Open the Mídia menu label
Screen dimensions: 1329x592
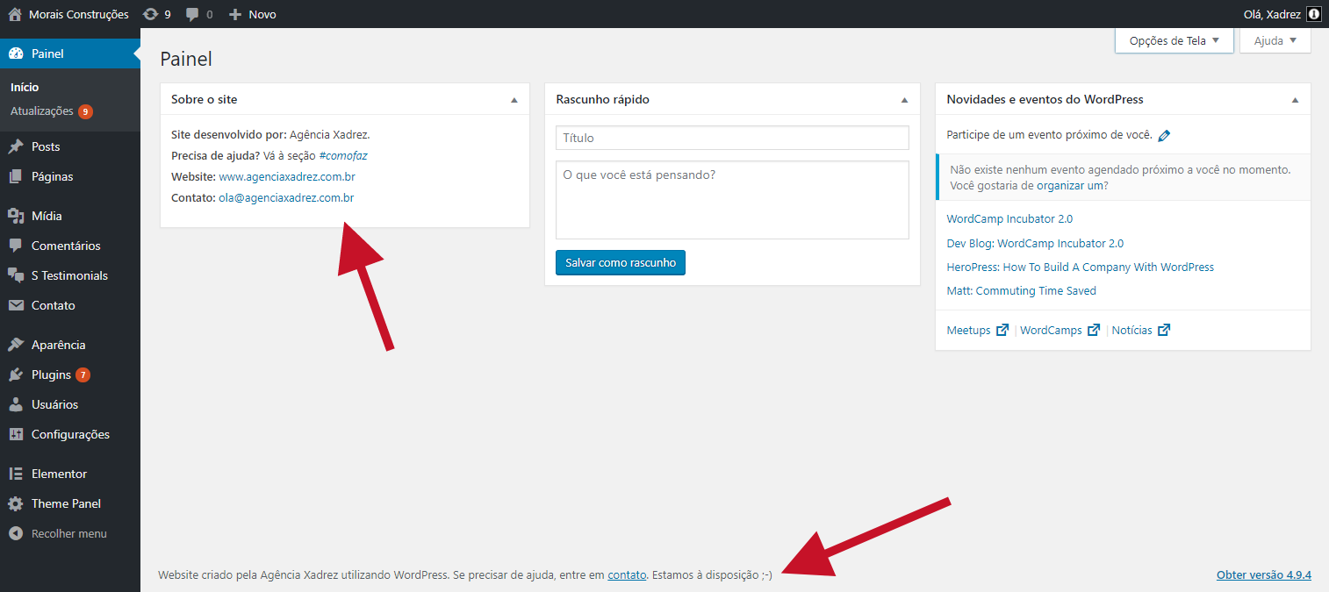47,216
